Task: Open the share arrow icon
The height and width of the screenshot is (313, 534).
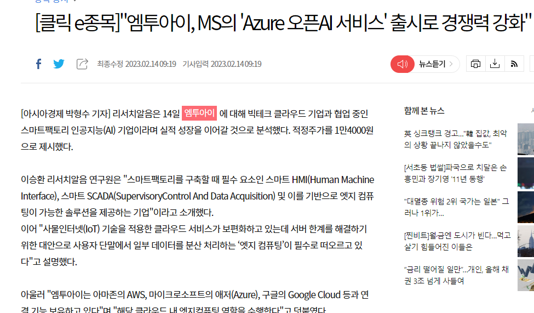Action: (82, 64)
